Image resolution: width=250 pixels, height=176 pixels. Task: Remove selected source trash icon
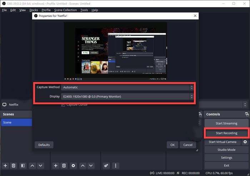click(x=64, y=166)
